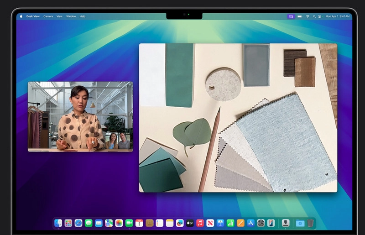
Task: Open the Messages app in dock
Action: [x=89, y=223]
